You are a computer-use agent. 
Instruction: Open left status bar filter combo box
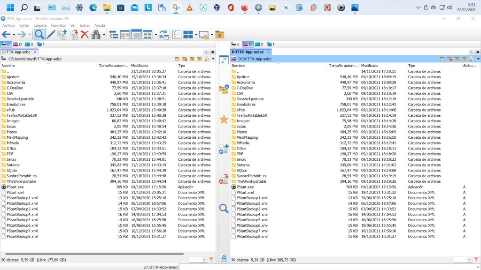tap(197, 260)
